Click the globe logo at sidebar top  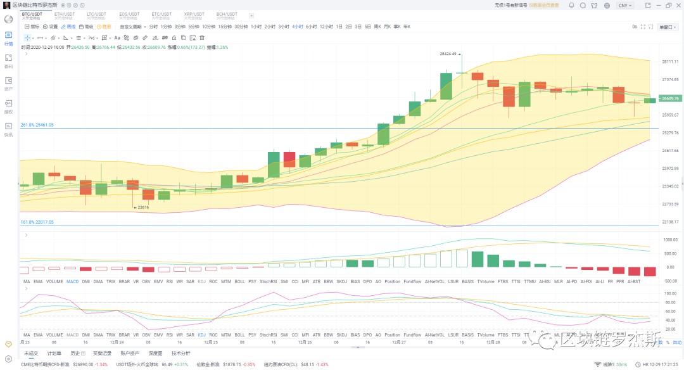(8, 19)
